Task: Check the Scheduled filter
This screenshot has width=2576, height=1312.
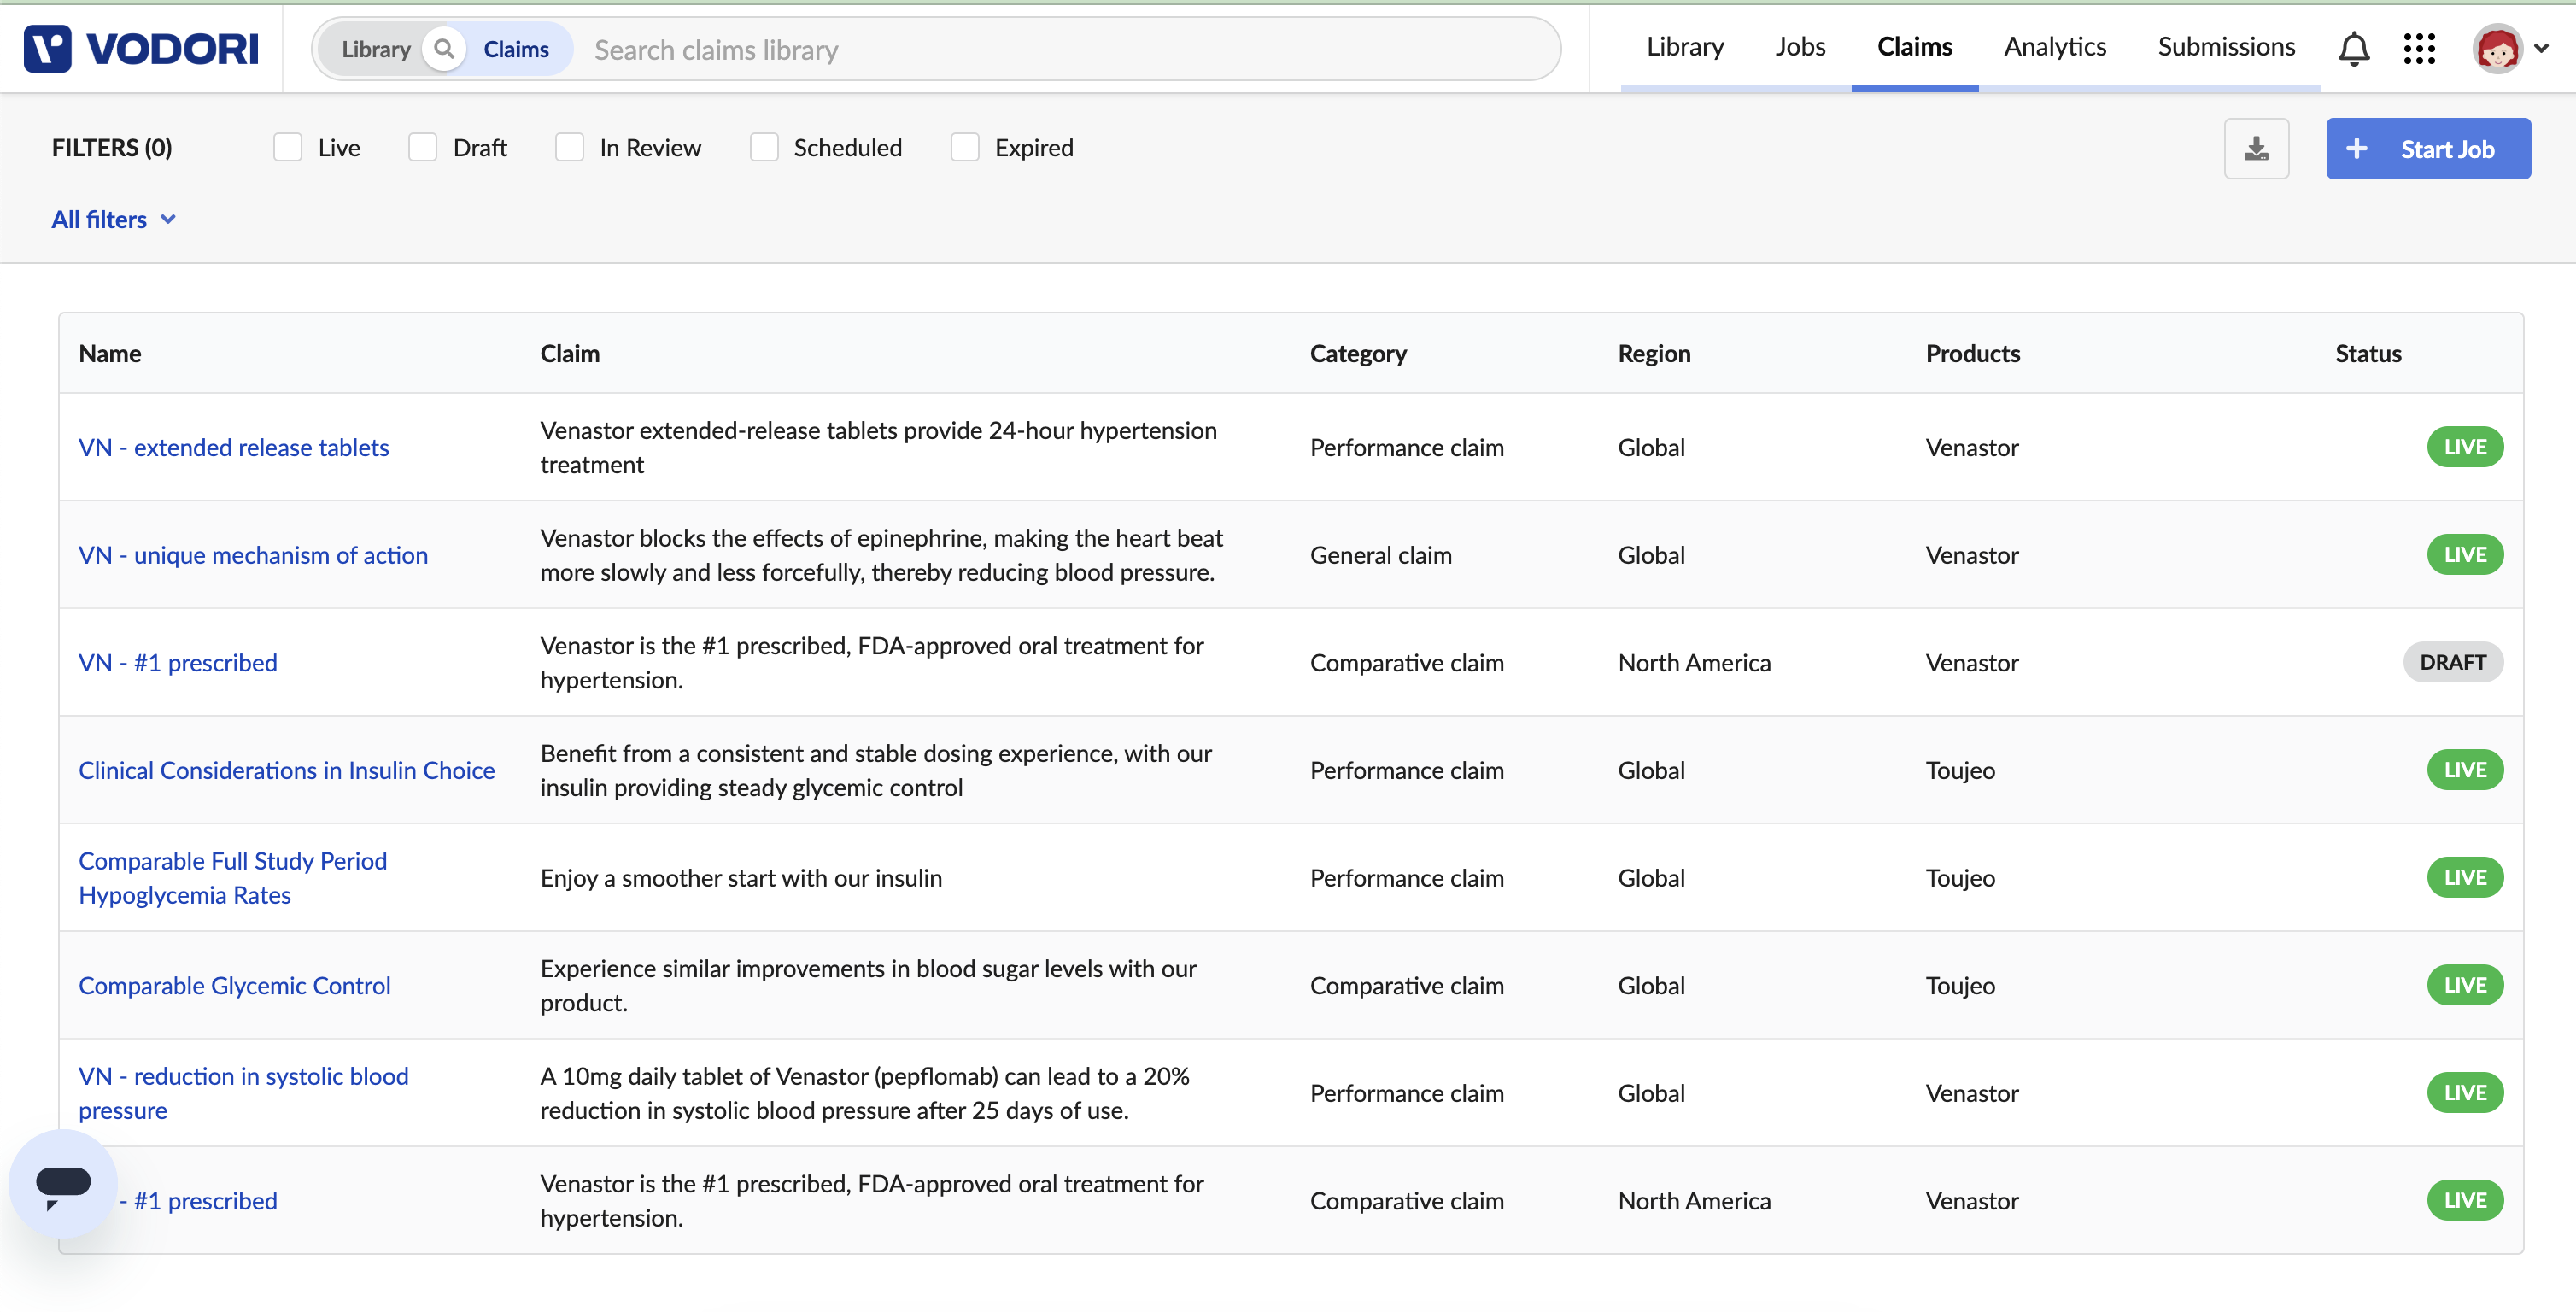Action: 764,148
